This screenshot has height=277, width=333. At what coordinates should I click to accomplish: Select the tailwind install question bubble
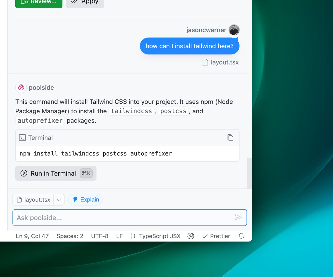click(190, 46)
